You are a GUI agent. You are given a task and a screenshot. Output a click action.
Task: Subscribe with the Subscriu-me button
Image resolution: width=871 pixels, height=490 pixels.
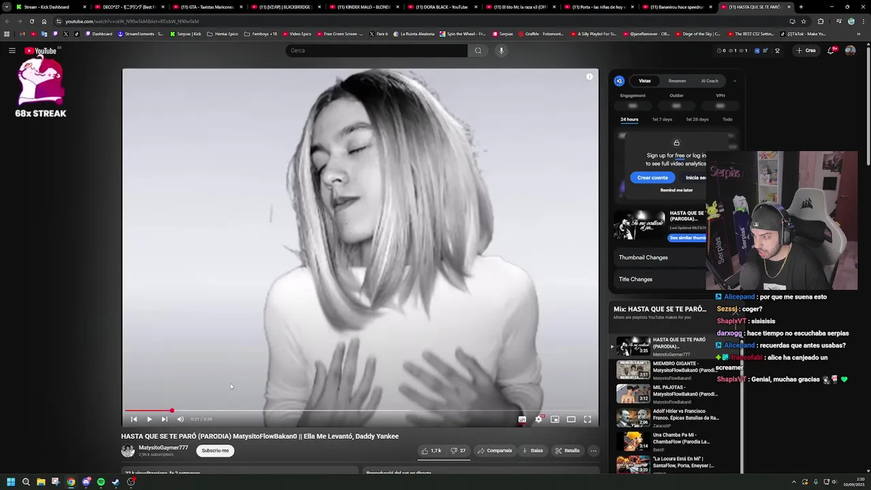click(x=215, y=451)
